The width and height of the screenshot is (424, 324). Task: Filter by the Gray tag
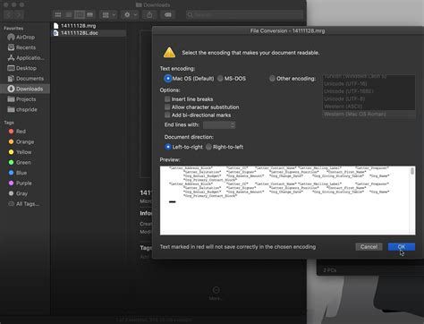pos(18,193)
